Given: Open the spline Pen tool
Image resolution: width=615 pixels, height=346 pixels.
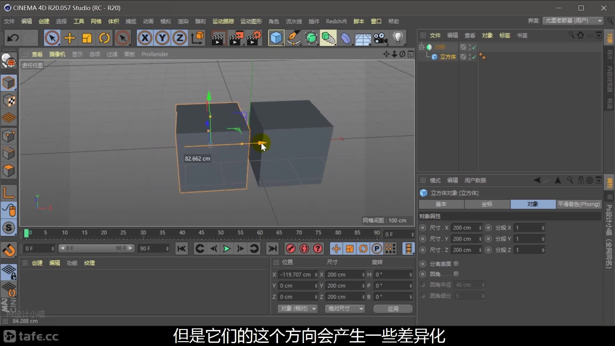Looking at the screenshot, I should pyautogui.click(x=294, y=38).
